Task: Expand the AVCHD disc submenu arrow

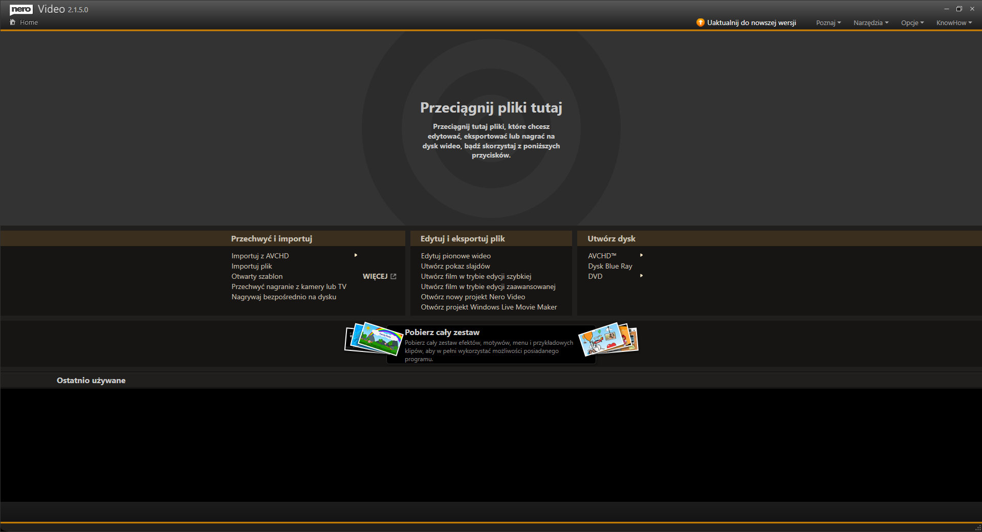Action: [x=641, y=255]
